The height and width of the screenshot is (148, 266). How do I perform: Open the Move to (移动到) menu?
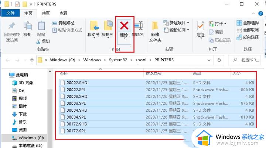(93, 29)
